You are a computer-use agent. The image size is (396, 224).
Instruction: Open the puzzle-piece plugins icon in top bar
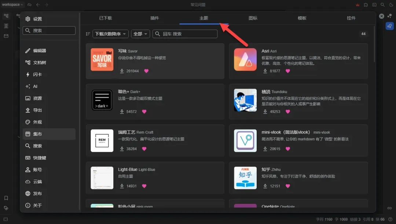click(366, 5)
